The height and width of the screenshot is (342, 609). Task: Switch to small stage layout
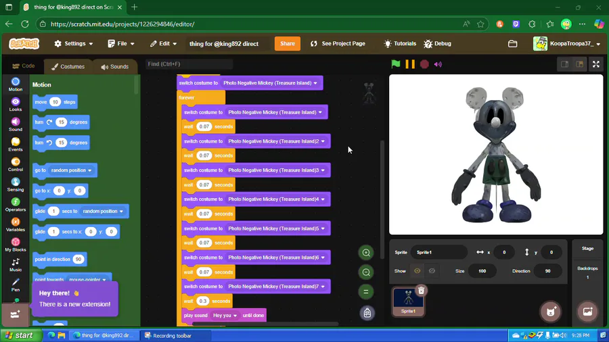[565, 64]
